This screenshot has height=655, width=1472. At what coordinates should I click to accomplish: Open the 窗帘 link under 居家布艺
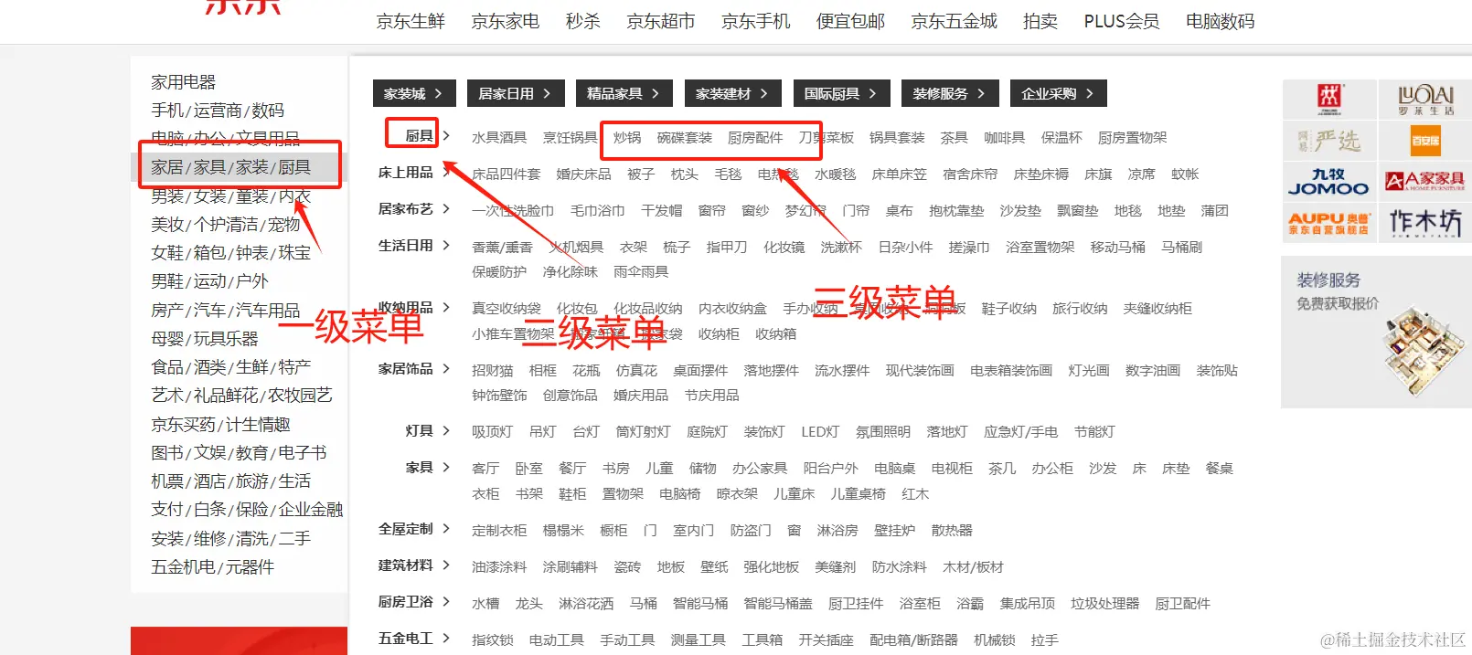712,211
